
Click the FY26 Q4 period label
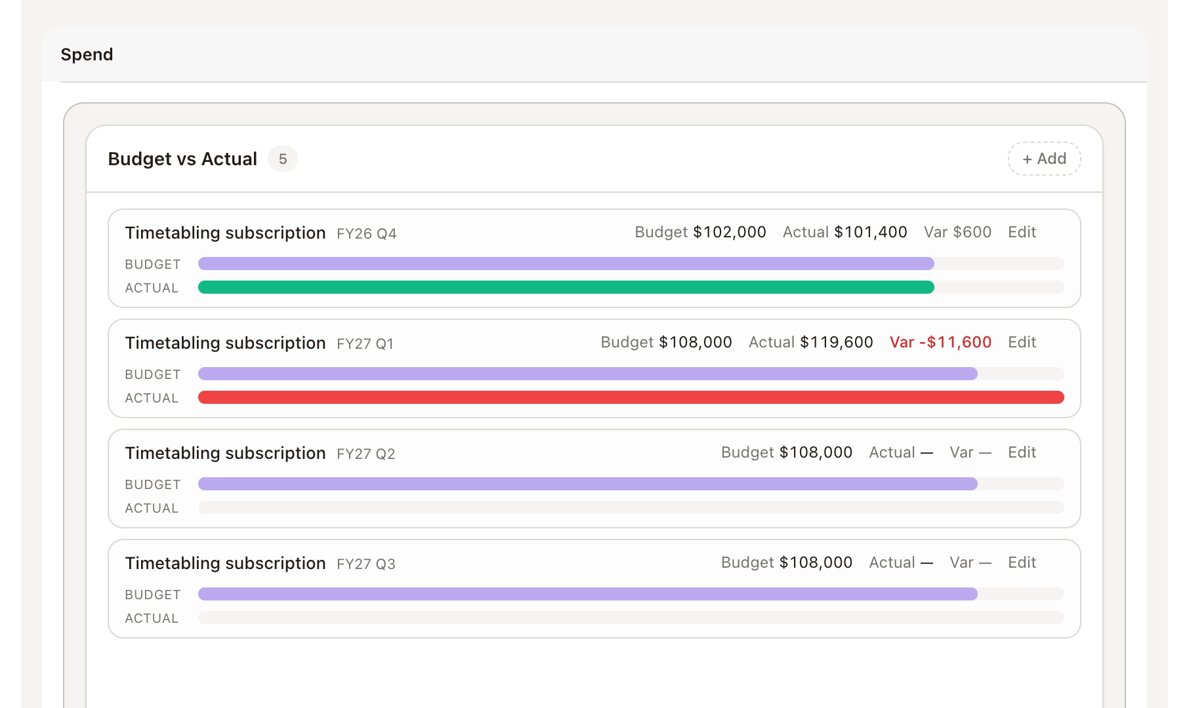tap(366, 233)
